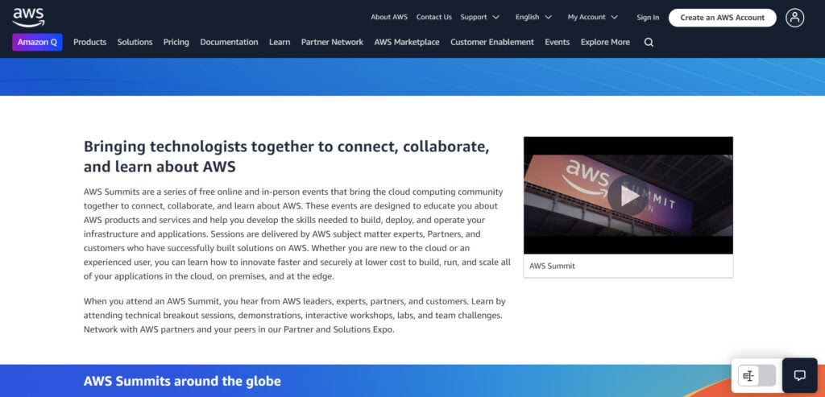Open the chat bubble icon
This screenshot has width=825, height=397.
coord(800,375)
